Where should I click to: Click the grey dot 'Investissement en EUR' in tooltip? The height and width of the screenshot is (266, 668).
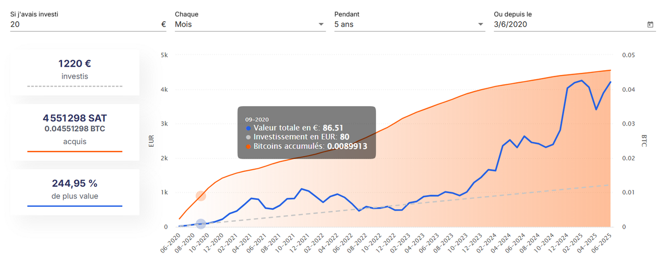tap(248, 137)
